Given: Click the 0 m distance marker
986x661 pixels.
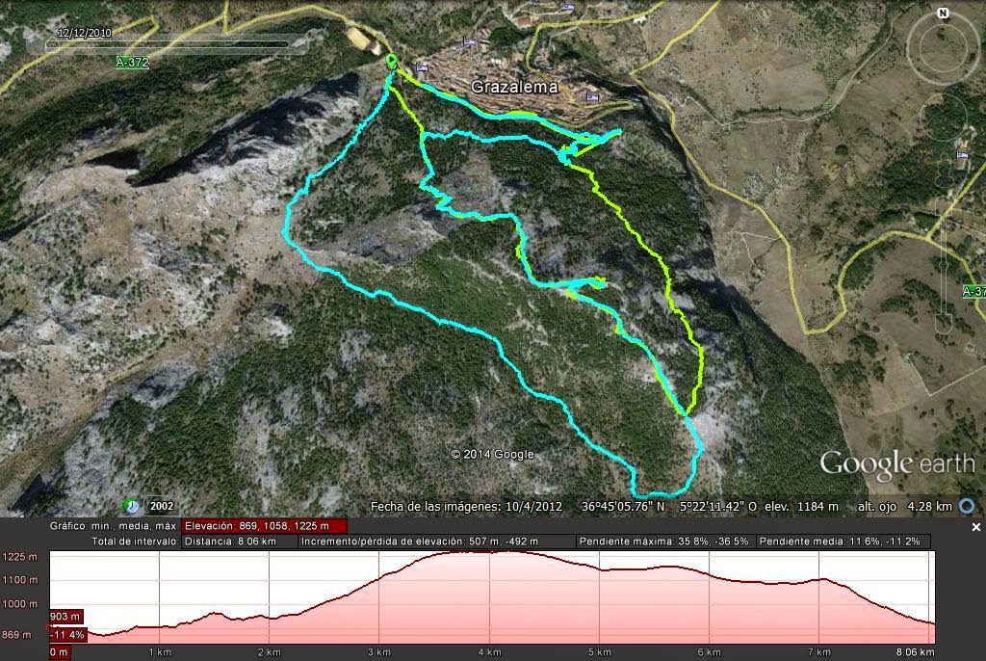Looking at the screenshot, I should tap(59, 652).
